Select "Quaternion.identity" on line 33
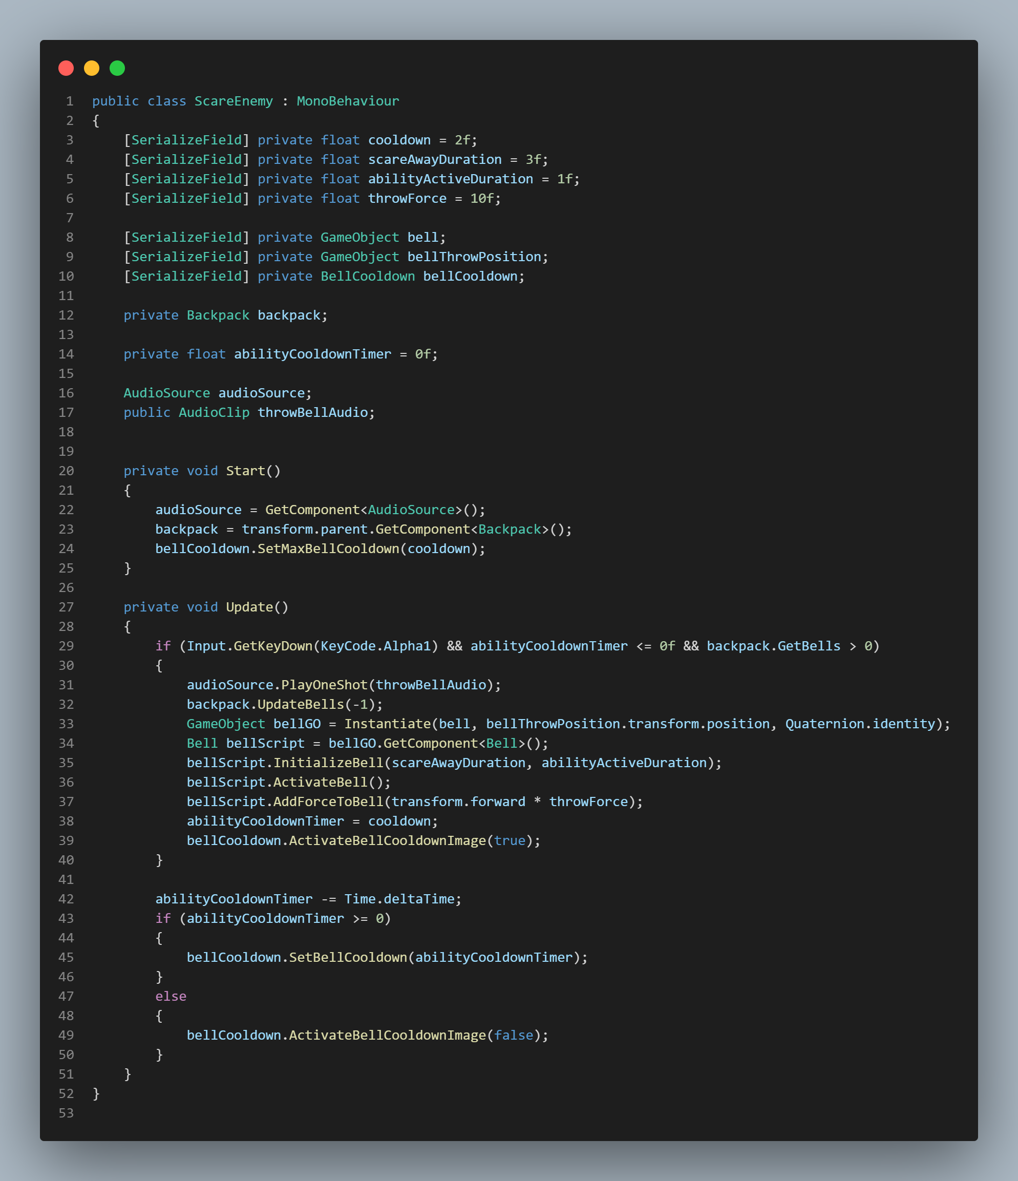 coord(860,724)
